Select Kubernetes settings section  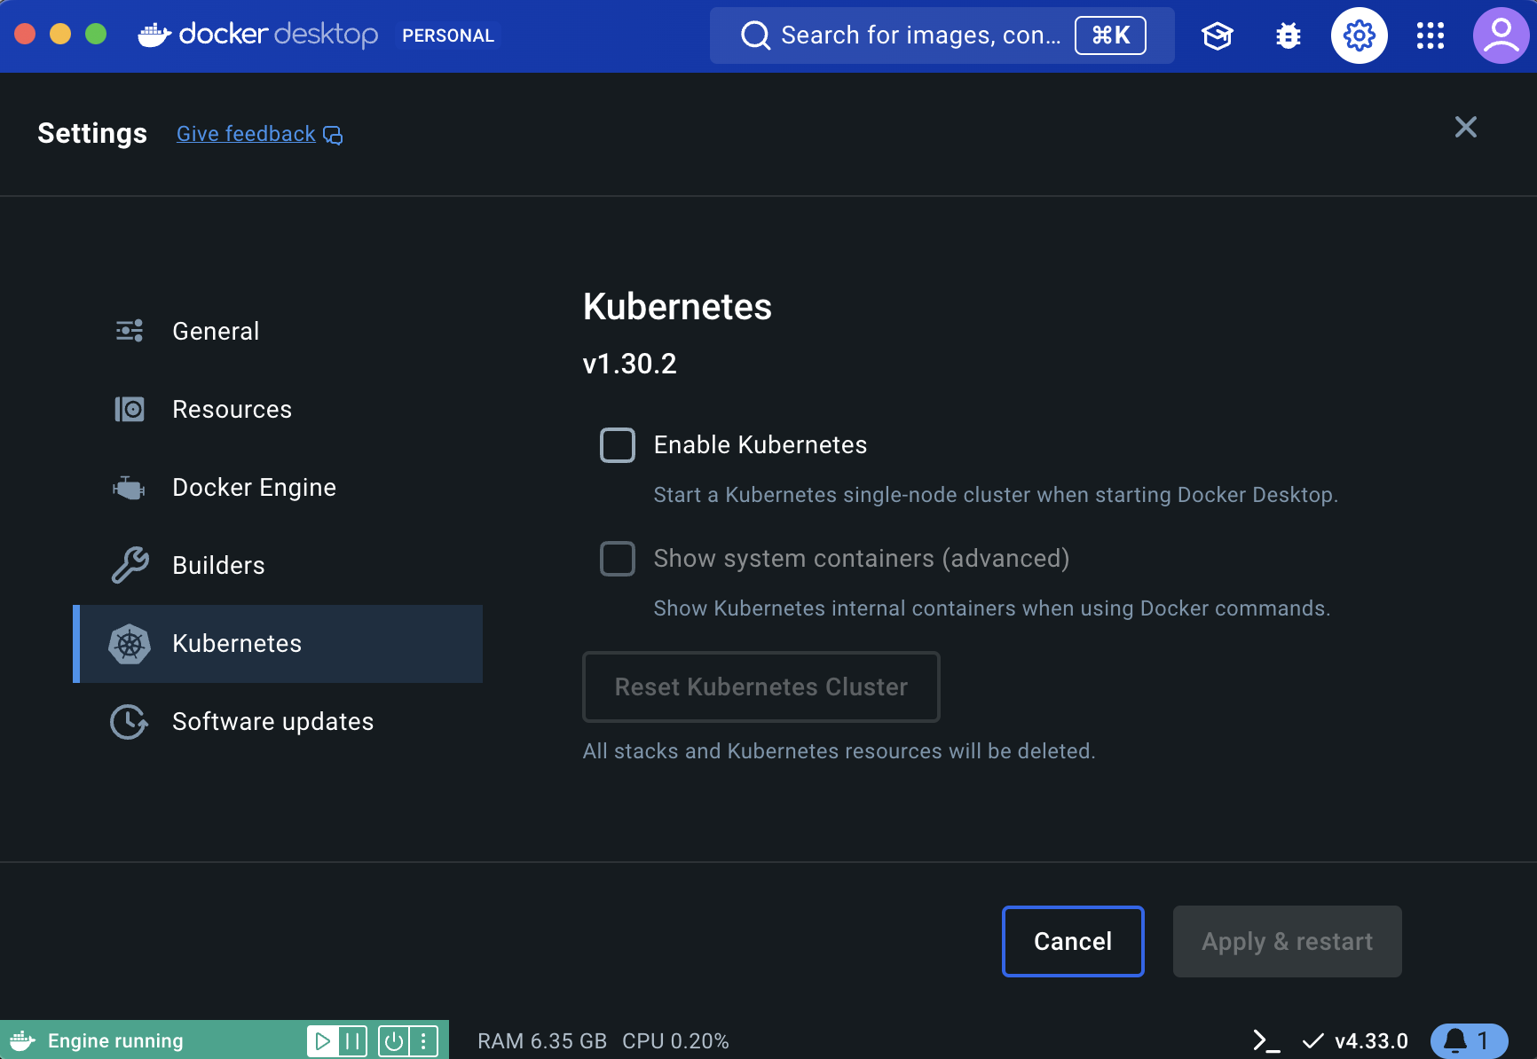pyautogui.click(x=278, y=644)
